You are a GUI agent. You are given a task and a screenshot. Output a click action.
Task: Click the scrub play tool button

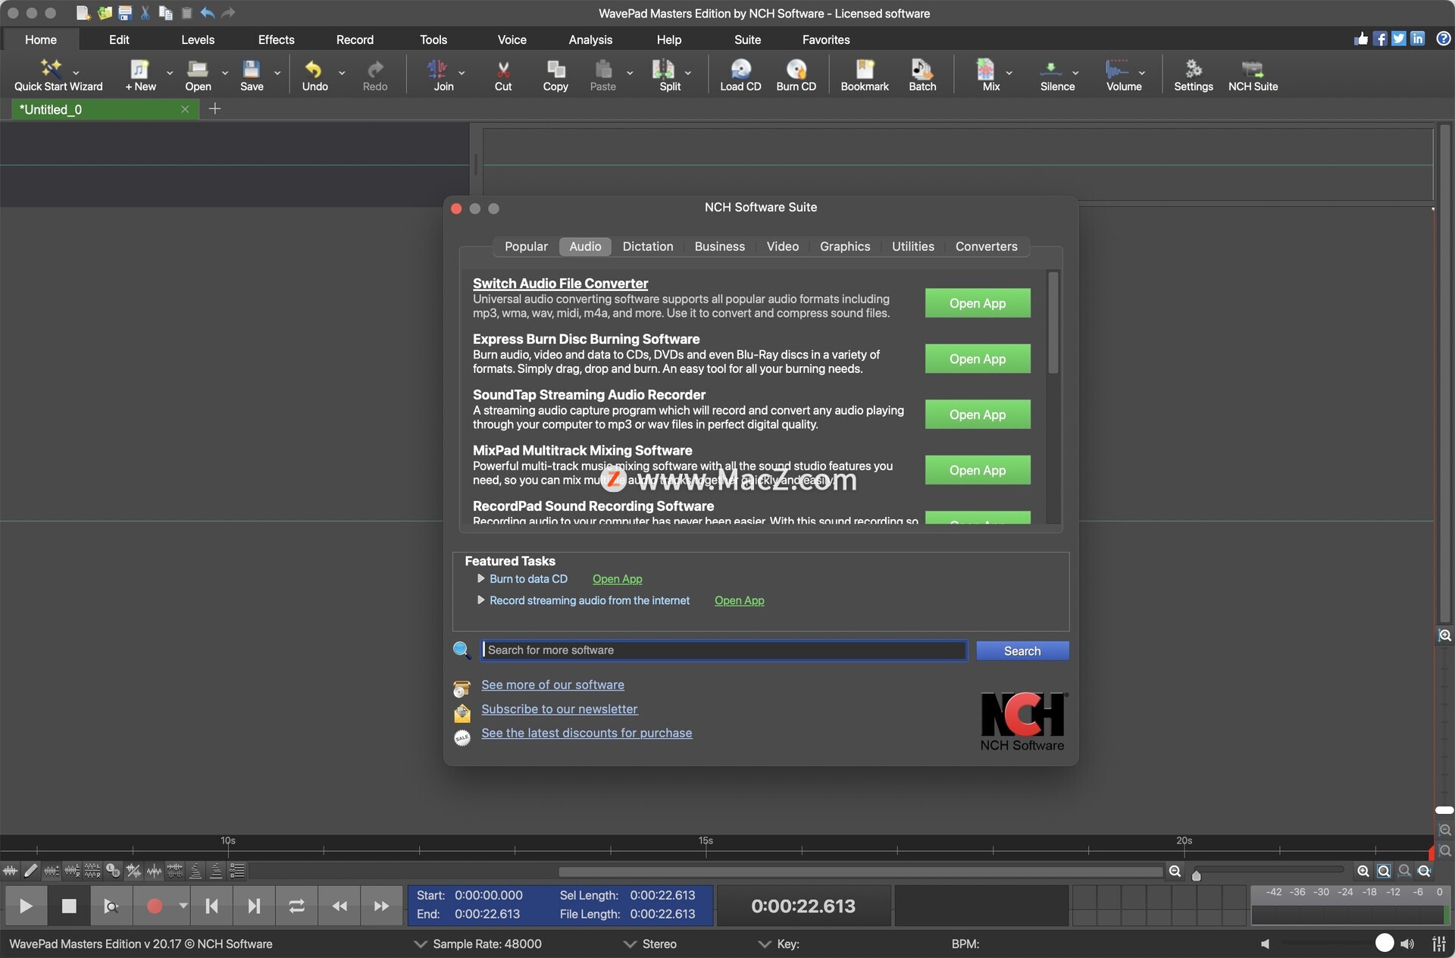[x=111, y=906]
